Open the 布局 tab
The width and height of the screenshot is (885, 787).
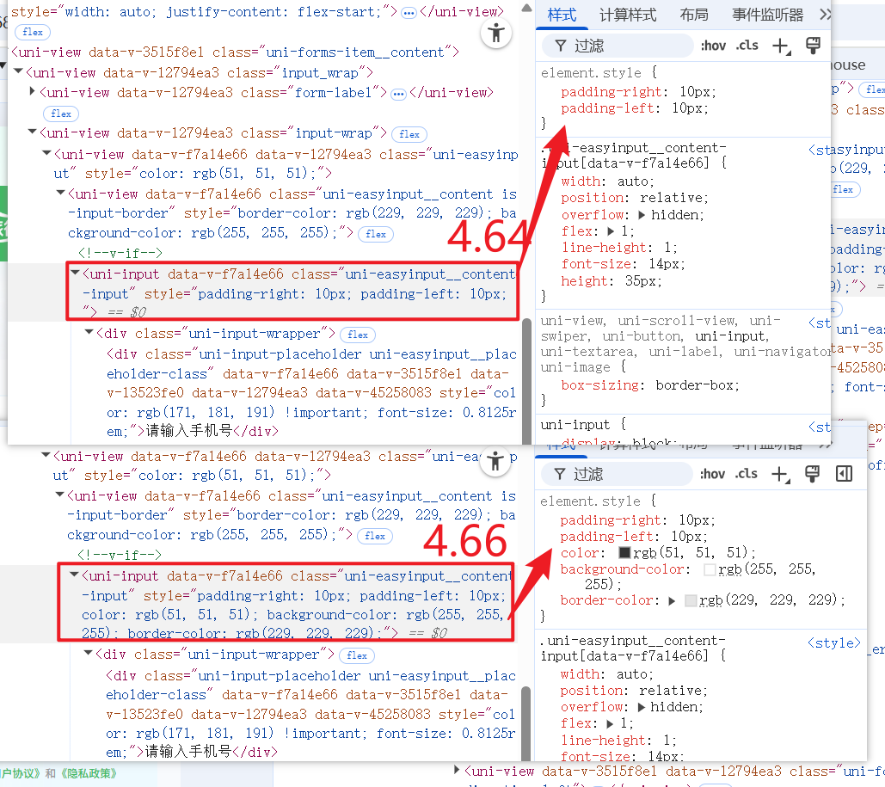pyautogui.click(x=693, y=15)
